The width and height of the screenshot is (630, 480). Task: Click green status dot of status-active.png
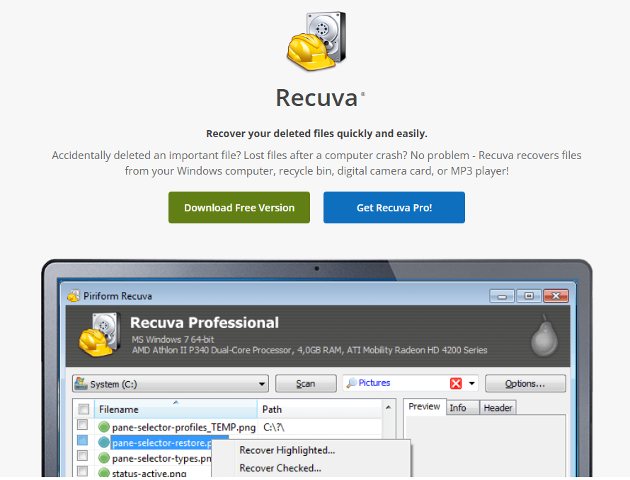pos(104,472)
